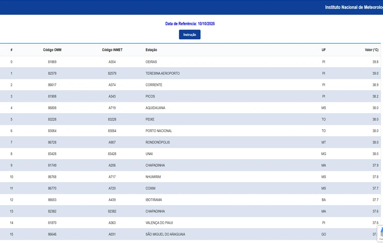Viewport: 383px width, 243px height.
Task: Click OMM code 86768 for NHUMIRIM
Action: click(52, 177)
